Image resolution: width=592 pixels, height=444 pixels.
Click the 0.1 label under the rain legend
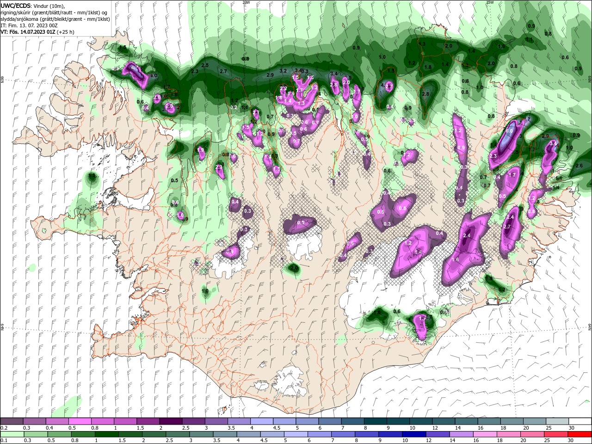tap(4, 441)
